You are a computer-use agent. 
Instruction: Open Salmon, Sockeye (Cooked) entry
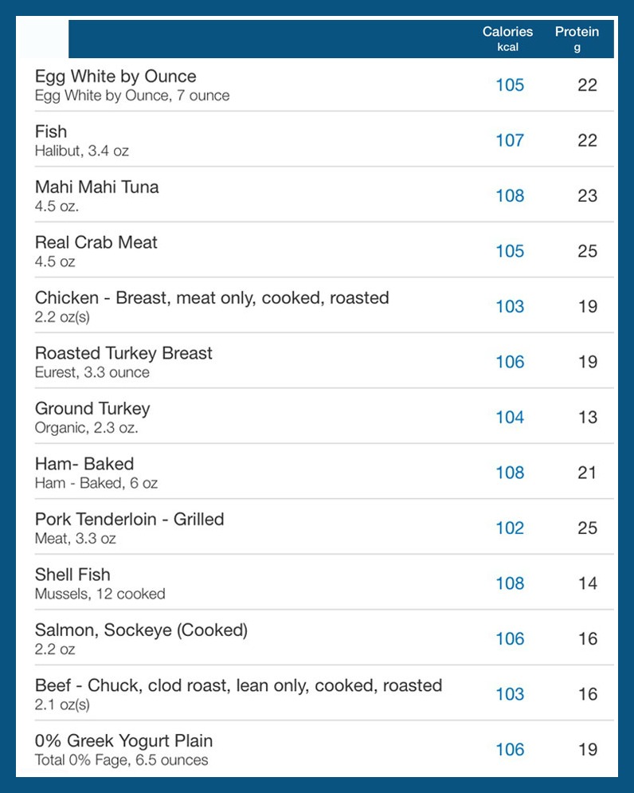316,638
